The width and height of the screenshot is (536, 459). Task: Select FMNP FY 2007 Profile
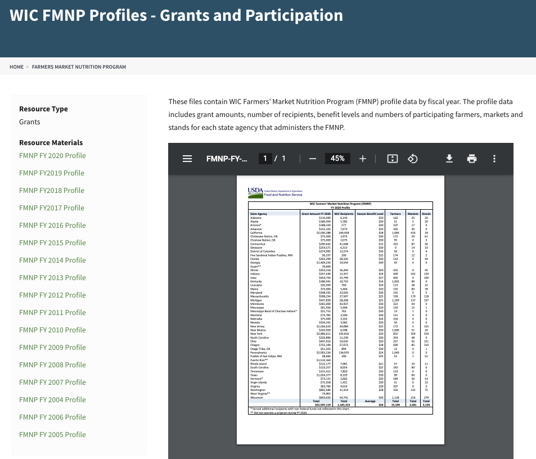[52, 382]
